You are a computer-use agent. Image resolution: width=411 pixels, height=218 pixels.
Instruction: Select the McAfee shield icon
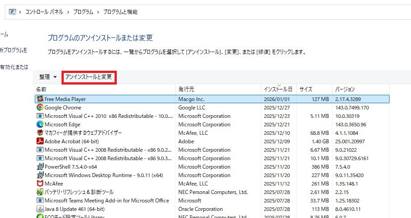(40, 184)
